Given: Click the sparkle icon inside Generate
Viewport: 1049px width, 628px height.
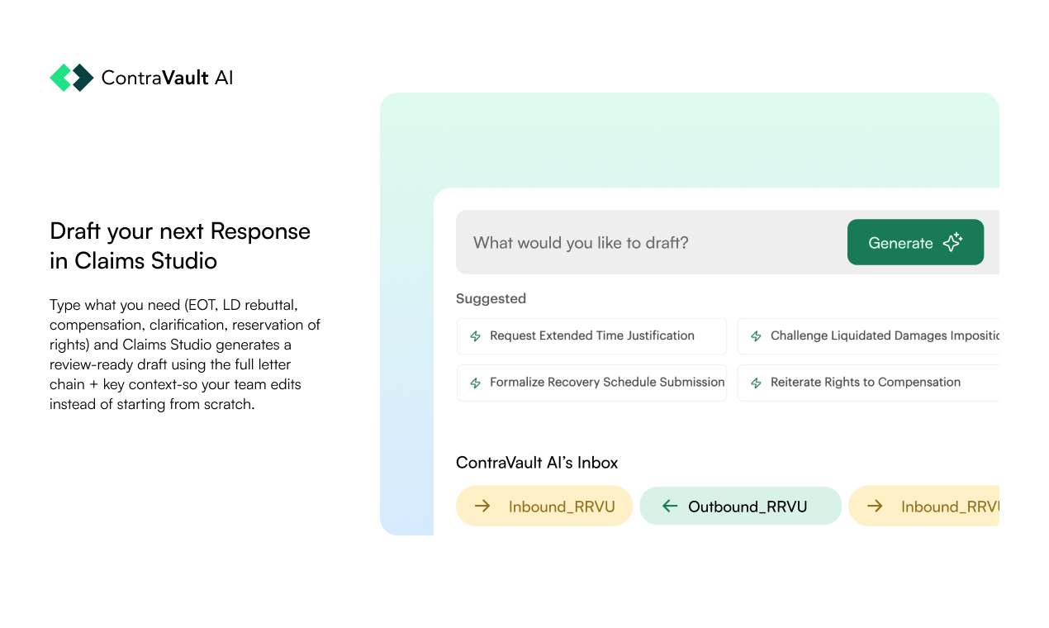Looking at the screenshot, I should [x=952, y=242].
